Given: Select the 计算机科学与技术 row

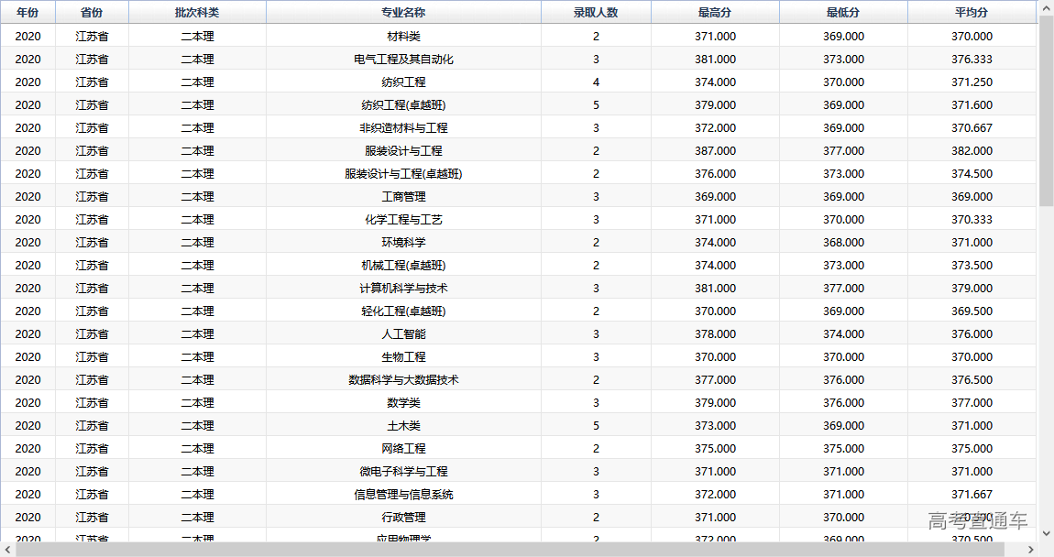Looking at the screenshot, I should coord(403,289).
